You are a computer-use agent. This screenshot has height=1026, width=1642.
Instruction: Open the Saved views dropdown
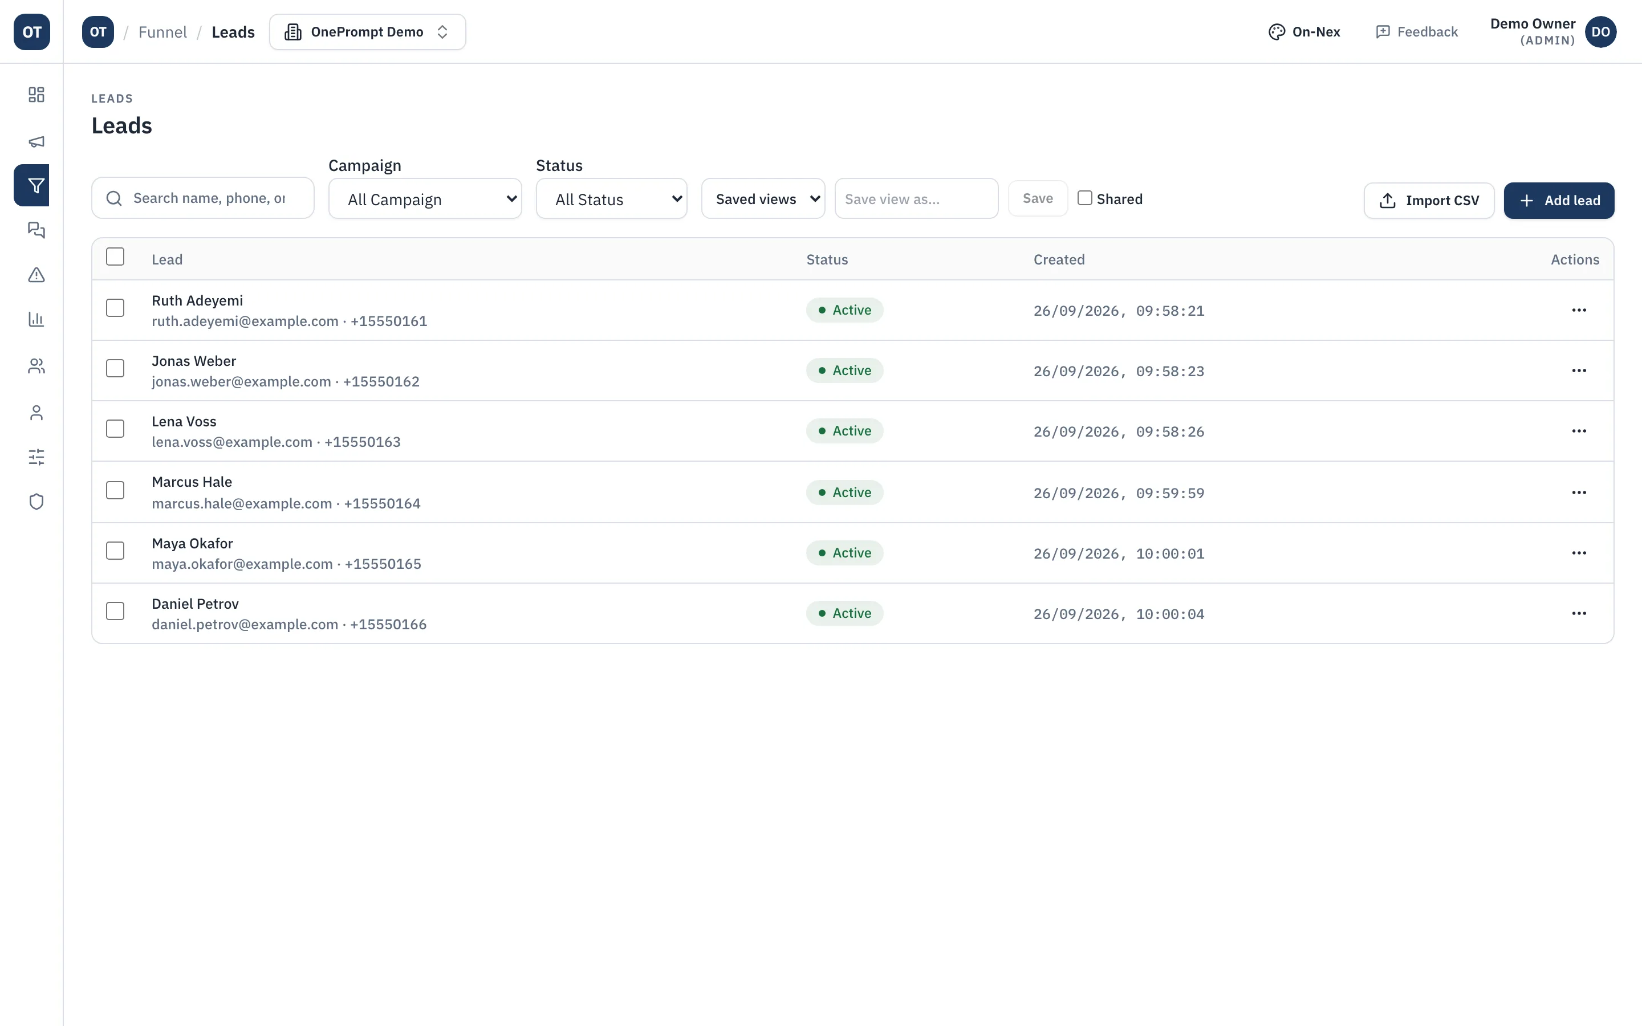(763, 199)
